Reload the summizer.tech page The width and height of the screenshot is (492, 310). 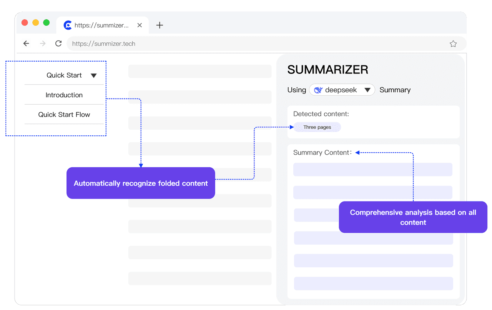[58, 43]
